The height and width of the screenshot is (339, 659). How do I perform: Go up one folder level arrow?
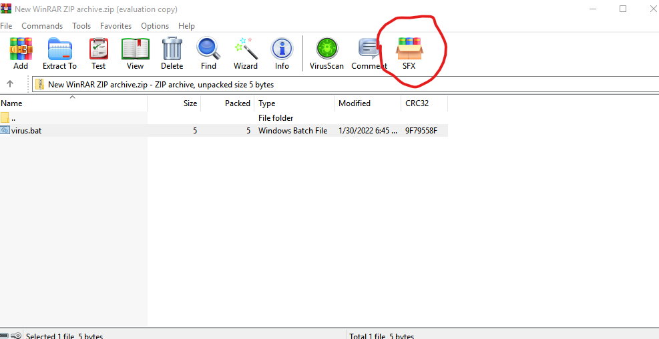pyautogui.click(x=10, y=84)
